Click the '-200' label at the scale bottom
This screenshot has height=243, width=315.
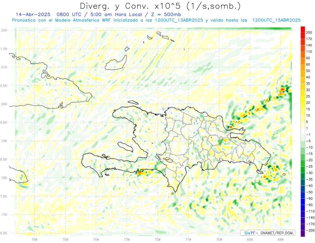pyautogui.click(x=310, y=230)
